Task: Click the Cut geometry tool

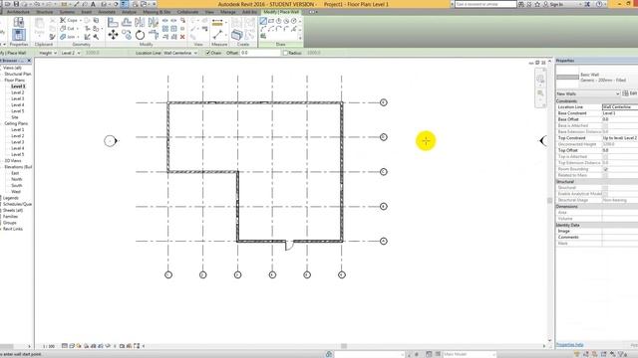Action: click(x=68, y=29)
